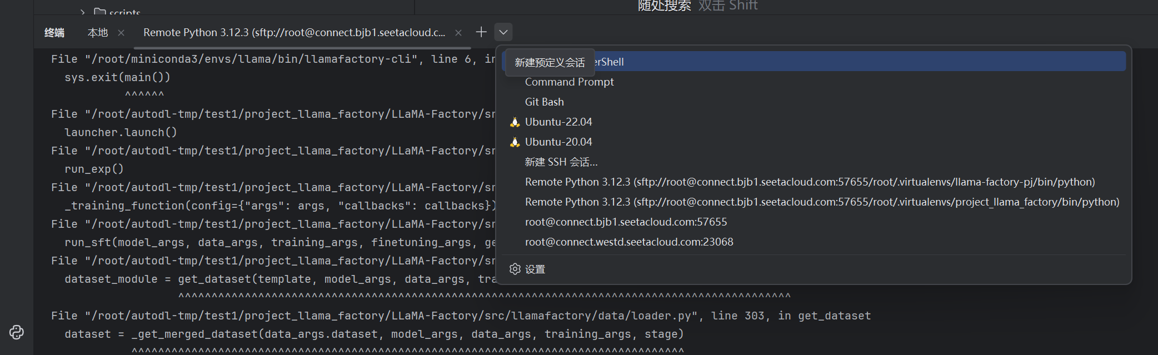Click the plus icon for new terminal
Image resolution: width=1158 pixels, height=355 pixels.
click(481, 32)
